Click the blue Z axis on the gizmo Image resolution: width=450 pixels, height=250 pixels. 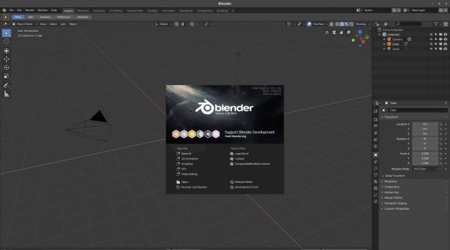[360, 32]
